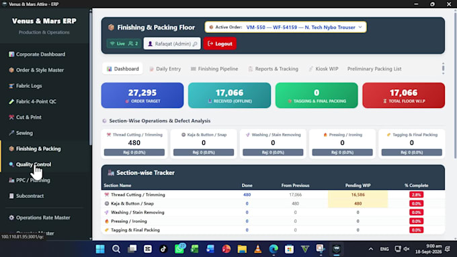Screen dimensions: 457x257
Task: Click the 2.8% complete badge
Action: [416, 195]
